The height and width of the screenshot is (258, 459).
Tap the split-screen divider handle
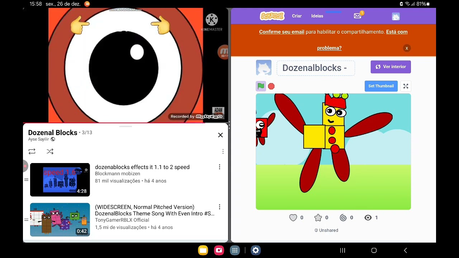[x=229, y=125]
